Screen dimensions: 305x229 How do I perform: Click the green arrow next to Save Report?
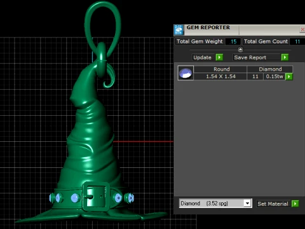[285, 57]
